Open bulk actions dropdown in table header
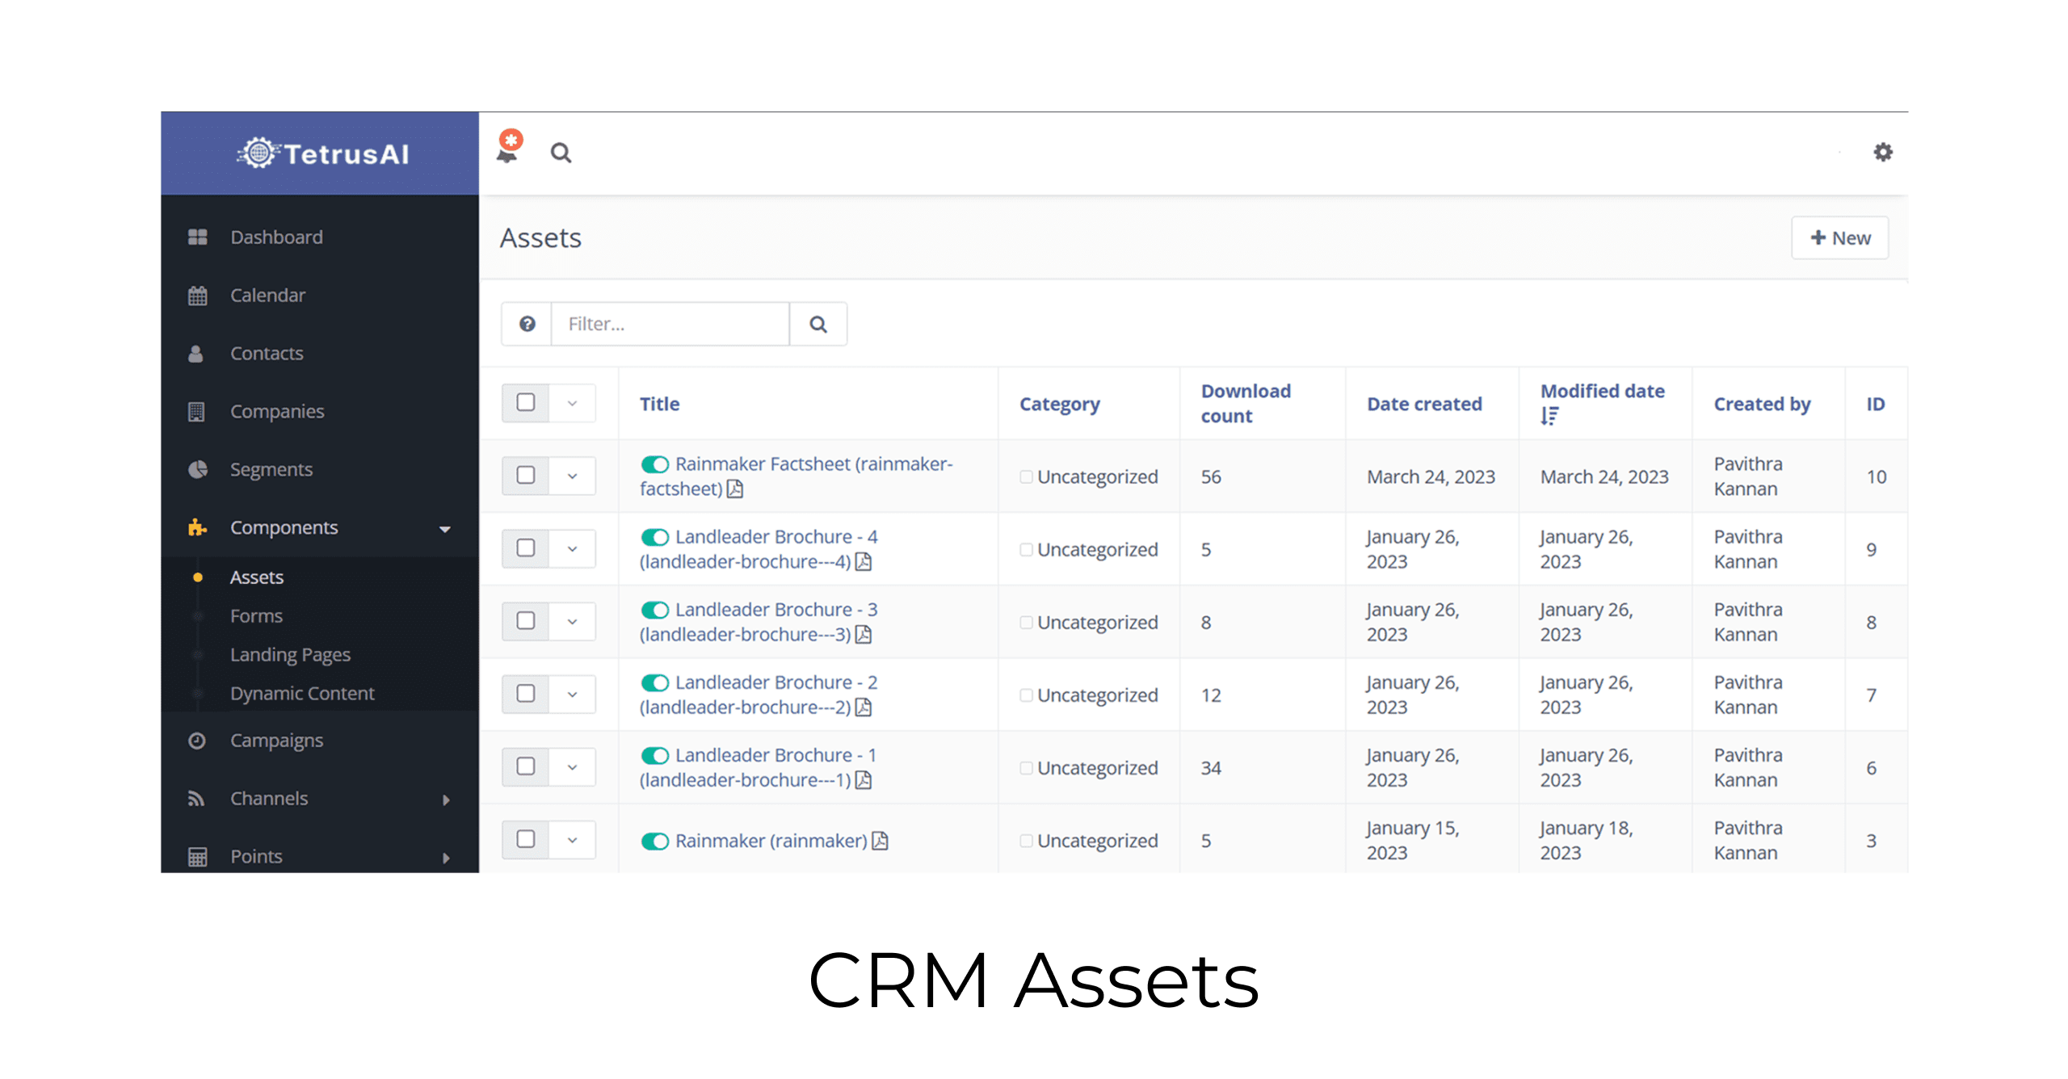2068x1079 pixels. coord(572,403)
